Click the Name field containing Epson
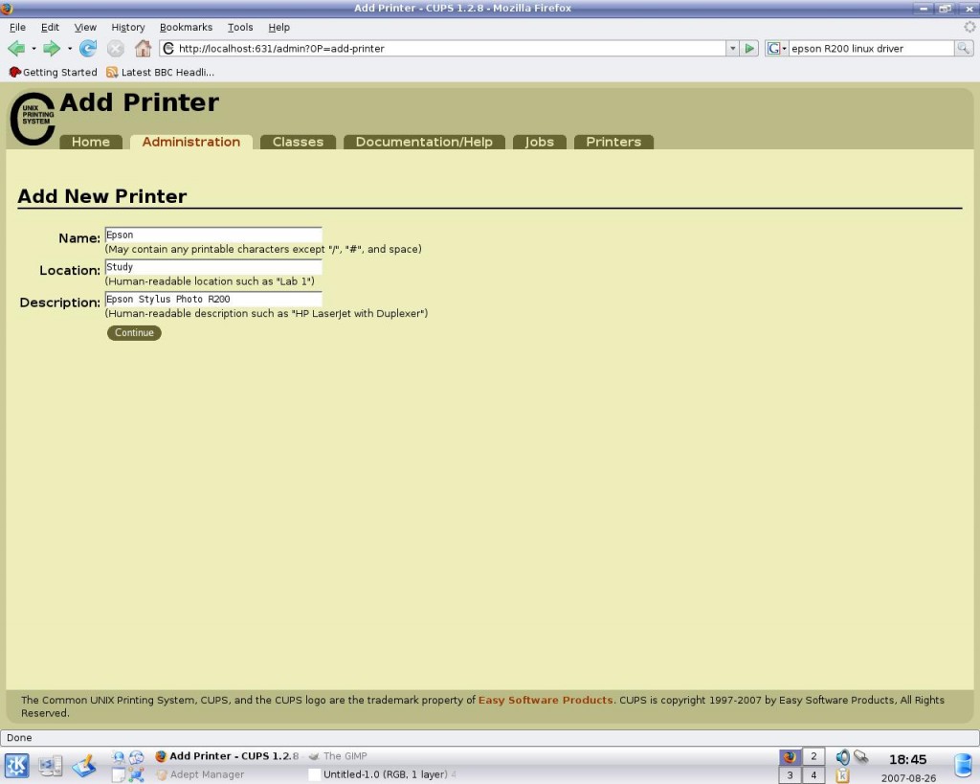 [x=213, y=235]
